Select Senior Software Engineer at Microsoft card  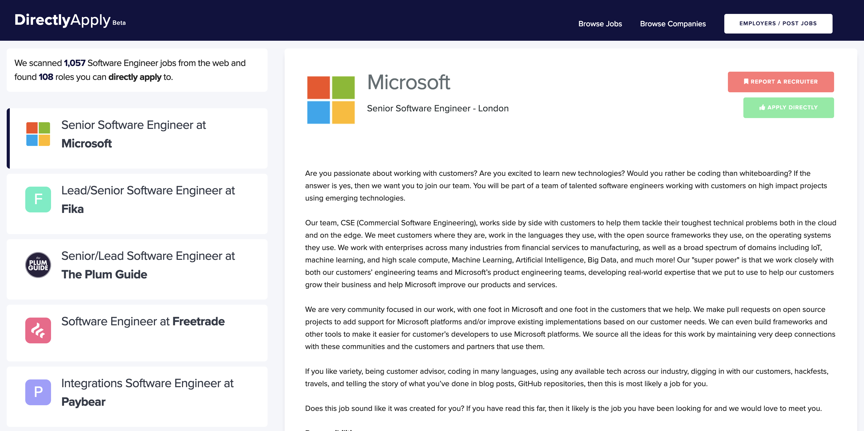(134, 134)
